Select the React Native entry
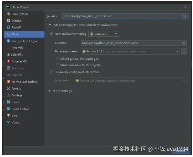The image size is (193, 157). tap(24, 109)
